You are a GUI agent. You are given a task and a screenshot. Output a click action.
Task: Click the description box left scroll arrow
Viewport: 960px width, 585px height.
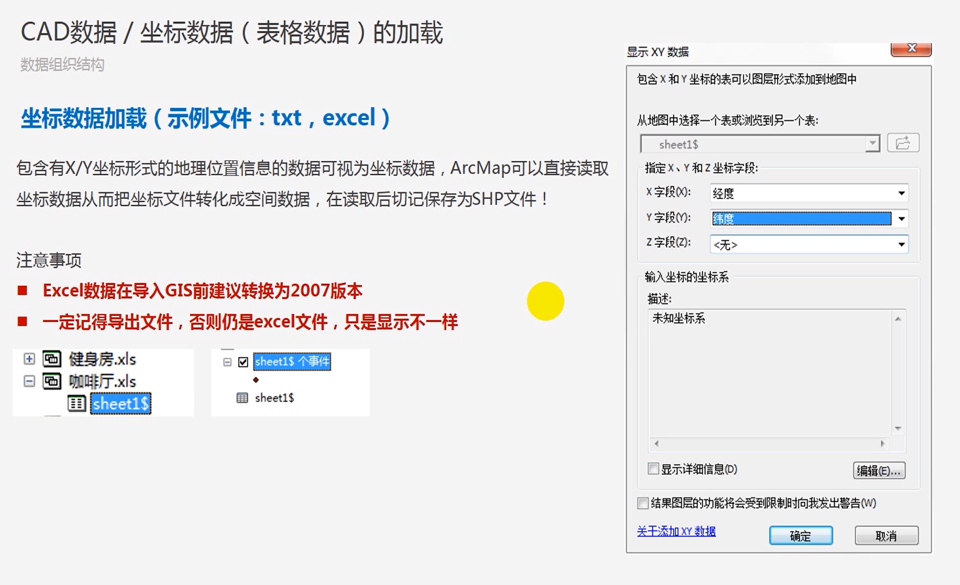656,443
